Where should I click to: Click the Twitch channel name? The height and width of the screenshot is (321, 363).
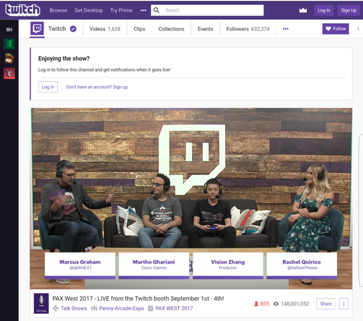[x=57, y=28]
